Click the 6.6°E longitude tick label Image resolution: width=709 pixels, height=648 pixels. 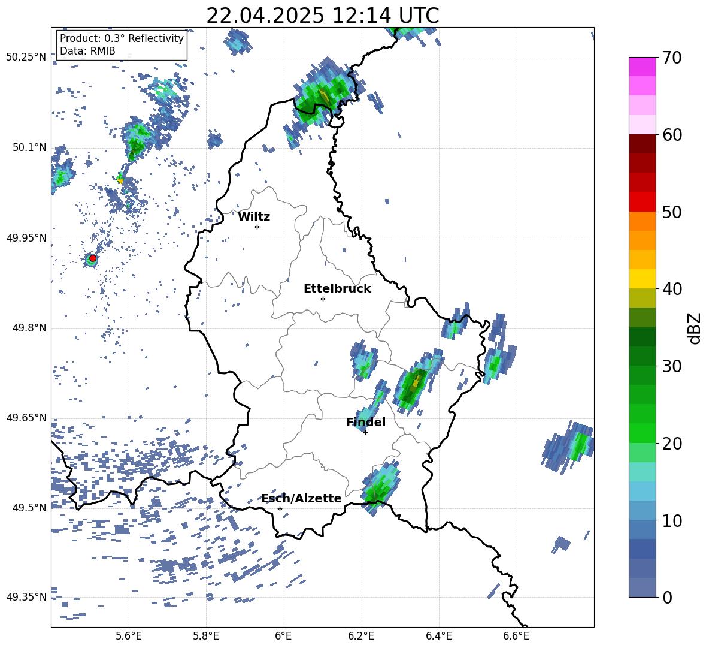tap(516, 636)
